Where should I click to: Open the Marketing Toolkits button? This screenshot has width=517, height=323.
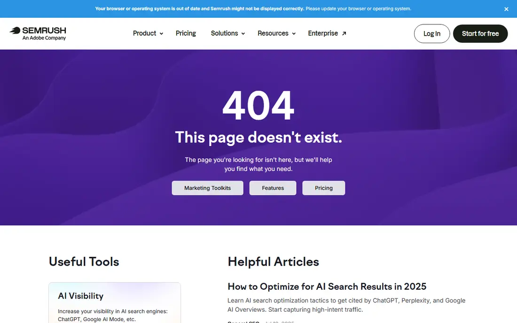pyautogui.click(x=207, y=188)
